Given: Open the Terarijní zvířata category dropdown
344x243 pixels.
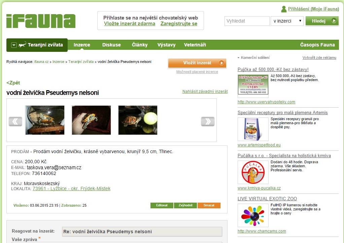Looking at the screenshot, I should point(14,45).
